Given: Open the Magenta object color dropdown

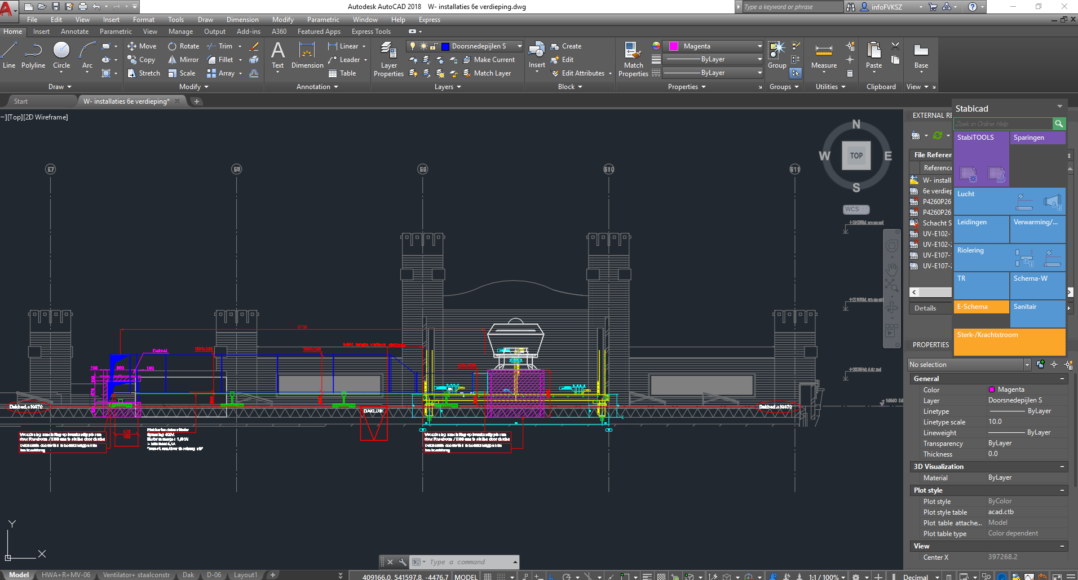Looking at the screenshot, I should (759, 46).
